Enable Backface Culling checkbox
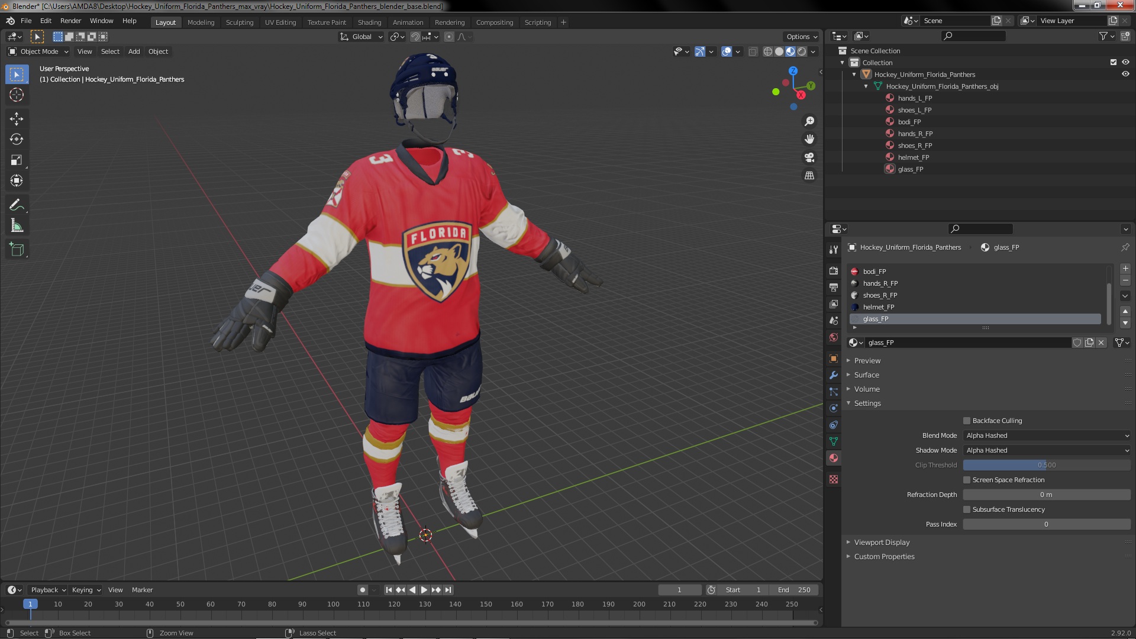The image size is (1136, 639). [x=967, y=421]
